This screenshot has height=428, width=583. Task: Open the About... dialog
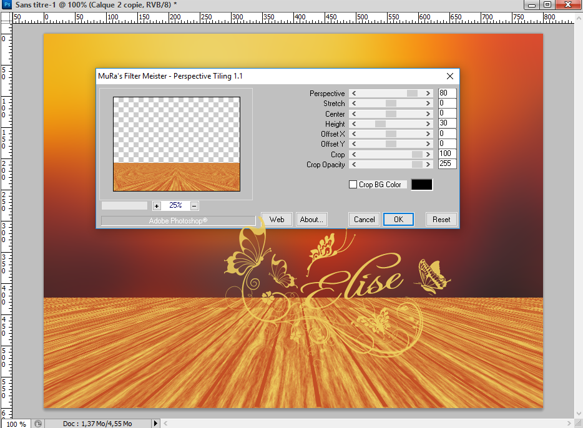point(311,219)
